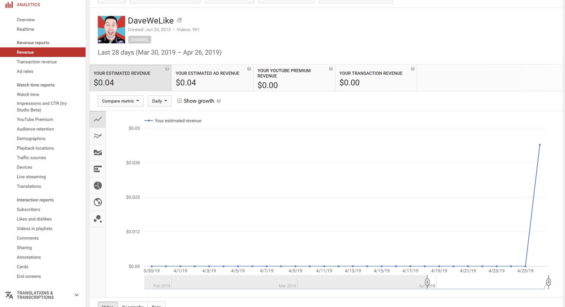Open the Cards report
The width and height of the screenshot is (565, 307).
pyautogui.click(x=23, y=267)
